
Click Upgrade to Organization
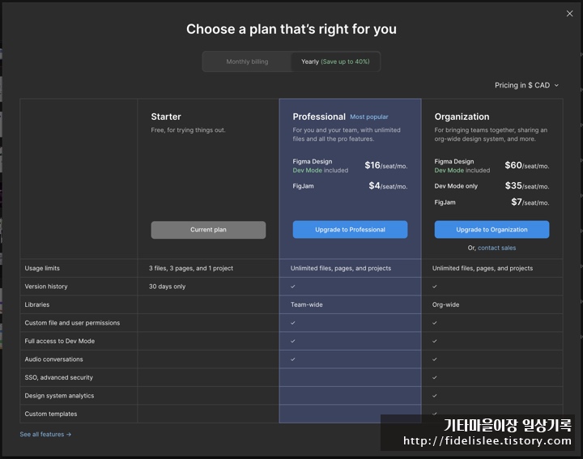pyautogui.click(x=492, y=230)
